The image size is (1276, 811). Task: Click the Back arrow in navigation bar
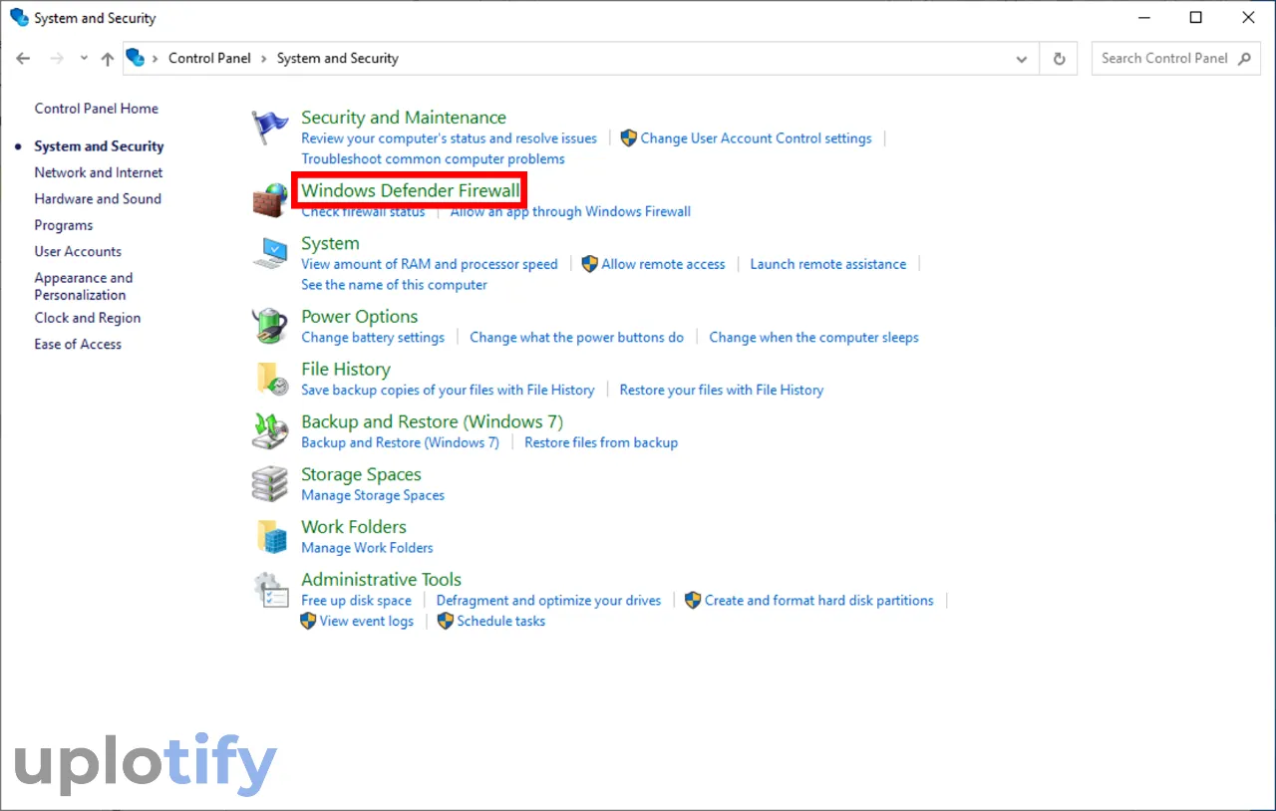click(24, 59)
